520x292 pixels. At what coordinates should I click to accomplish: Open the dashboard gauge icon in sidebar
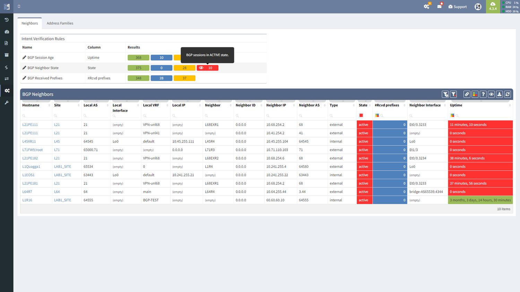pos(7,31)
